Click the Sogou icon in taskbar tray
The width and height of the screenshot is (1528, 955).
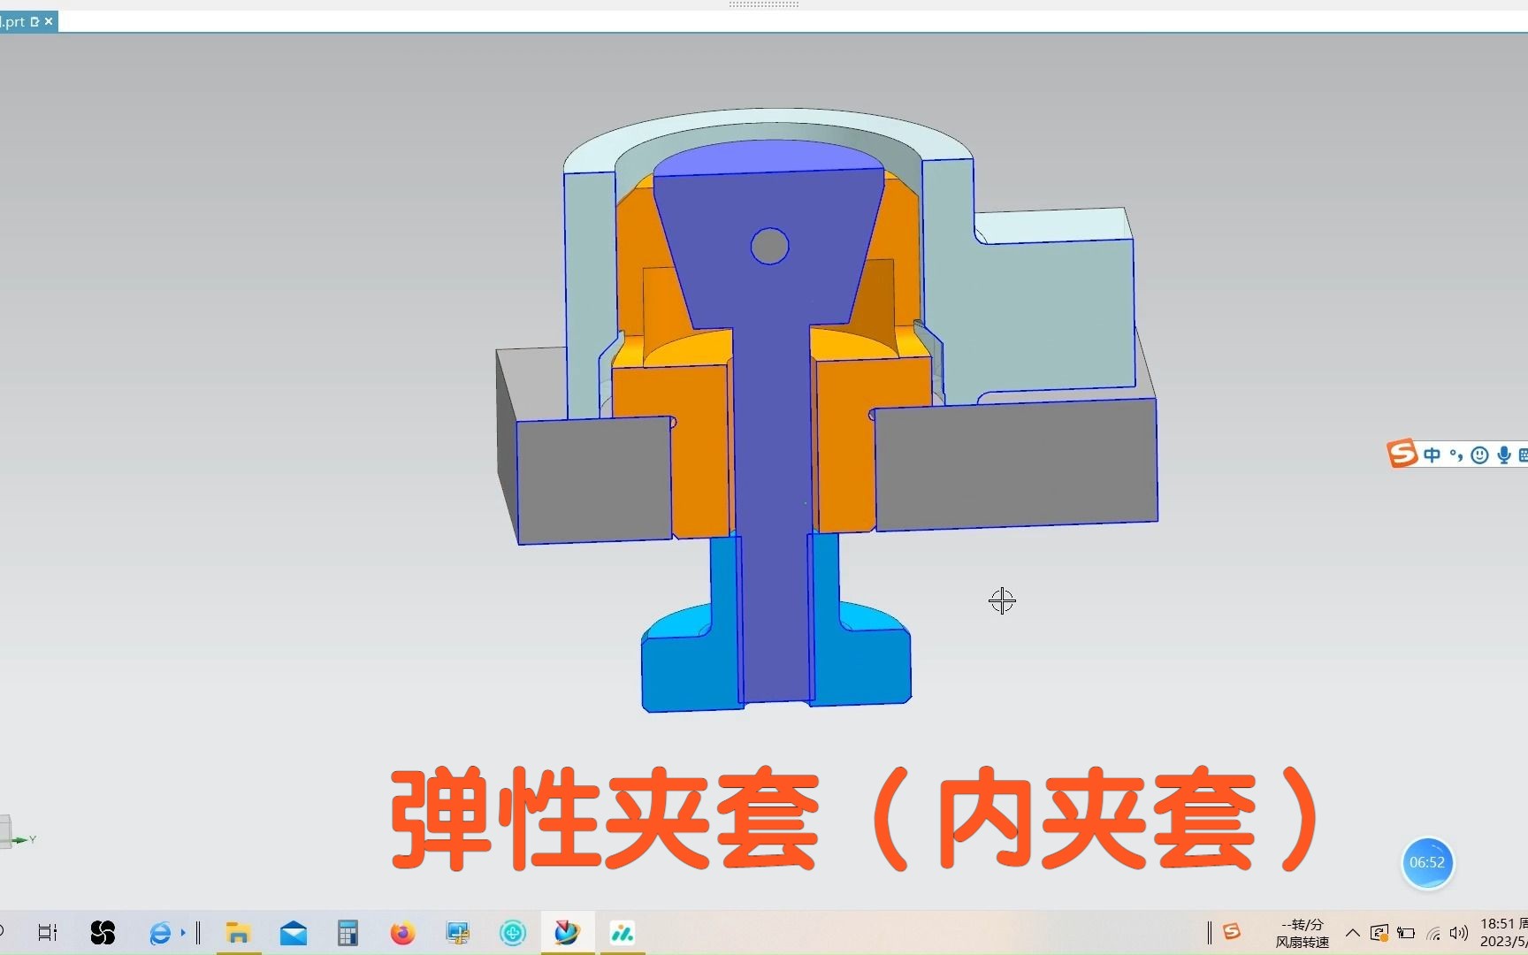(1232, 931)
